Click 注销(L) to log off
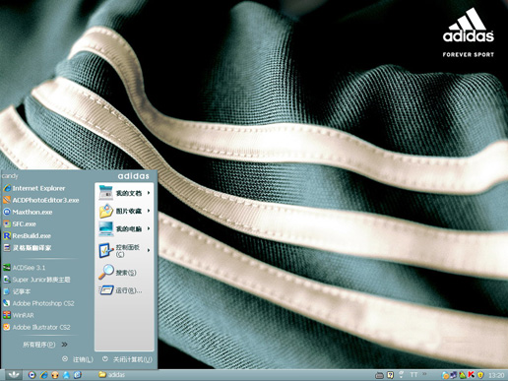 pos(83,359)
